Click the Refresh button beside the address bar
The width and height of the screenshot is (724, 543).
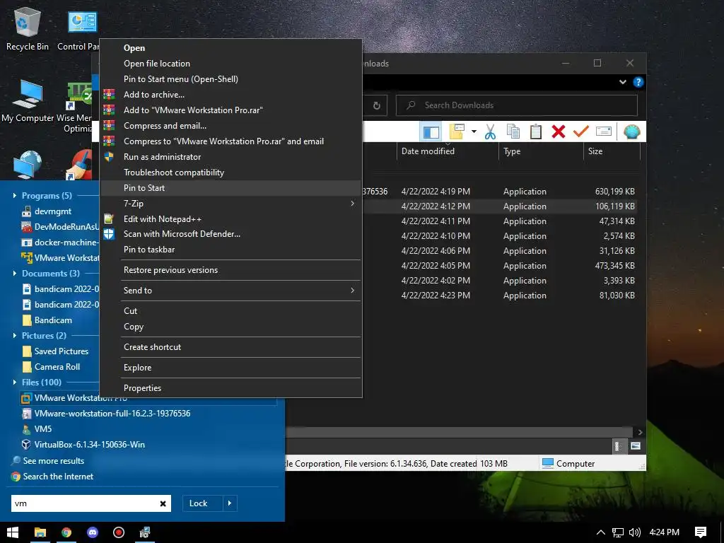point(376,106)
